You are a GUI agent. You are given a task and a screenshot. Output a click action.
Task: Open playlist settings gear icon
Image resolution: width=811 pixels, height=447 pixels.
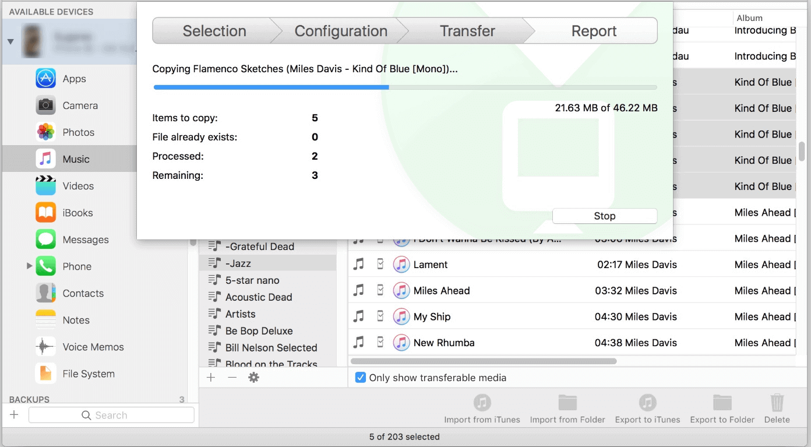pos(253,378)
